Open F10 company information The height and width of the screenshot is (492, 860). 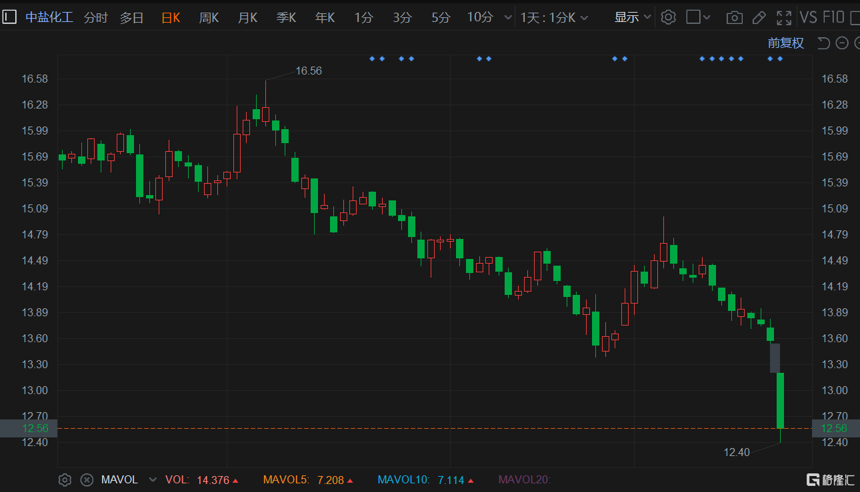[834, 17]
